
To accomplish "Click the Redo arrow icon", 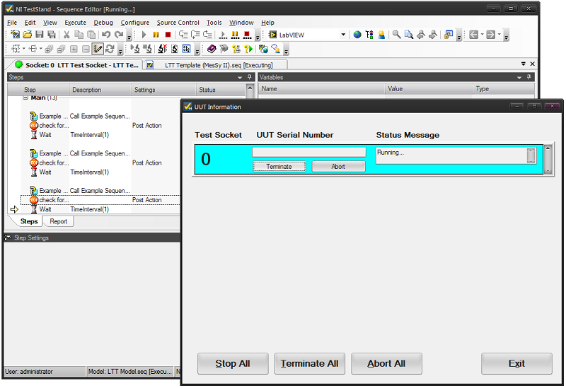I will pyautogui.click(x=119, y=35).
